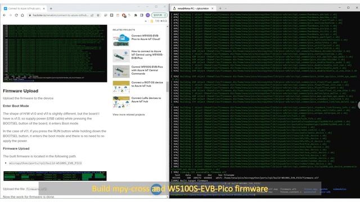Open the terminal profile dropdown
The image size is (360, 202).
226,8
